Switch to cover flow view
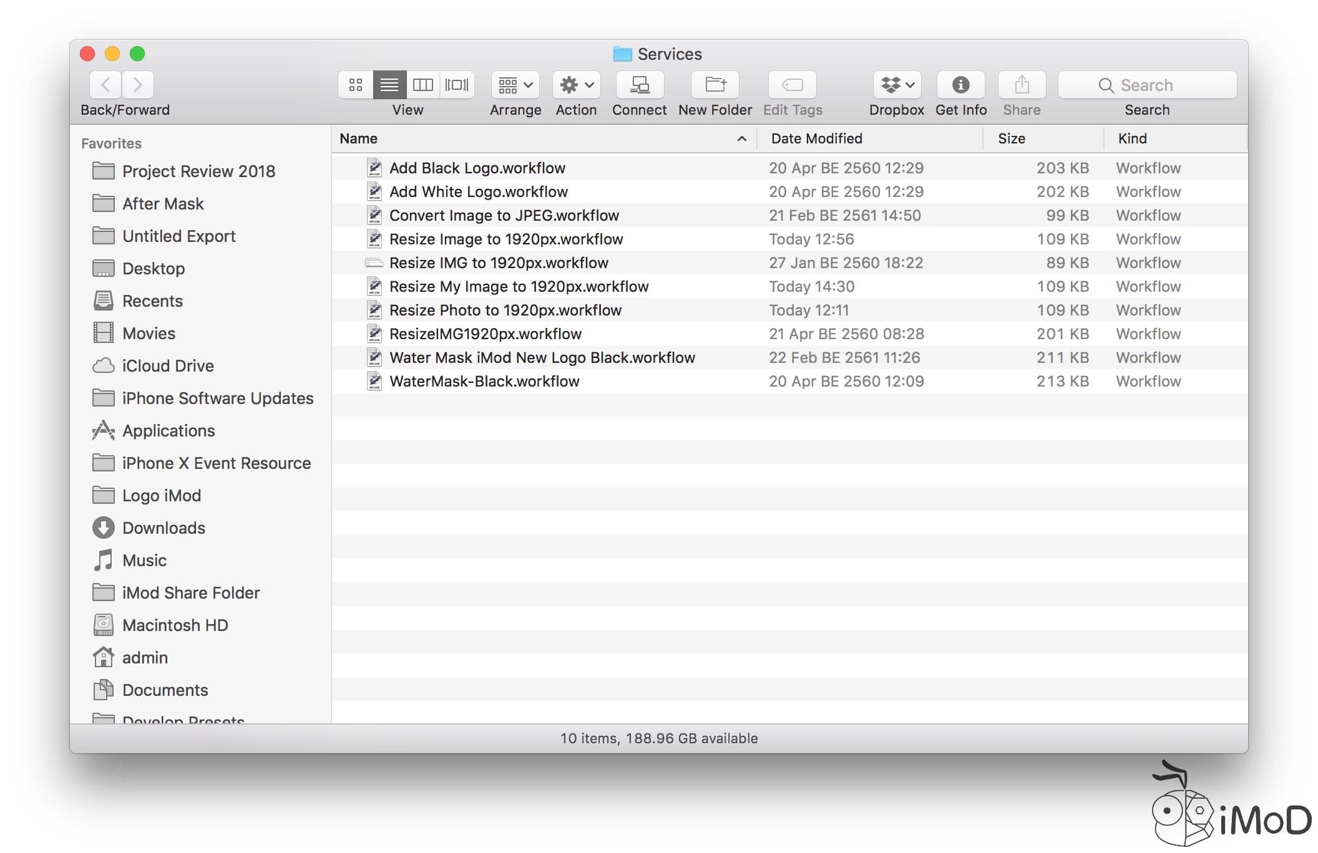 [457, 85]
